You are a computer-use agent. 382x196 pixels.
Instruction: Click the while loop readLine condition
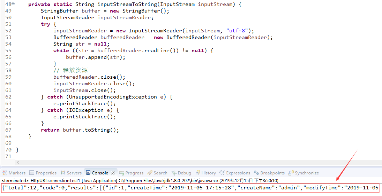133,50
